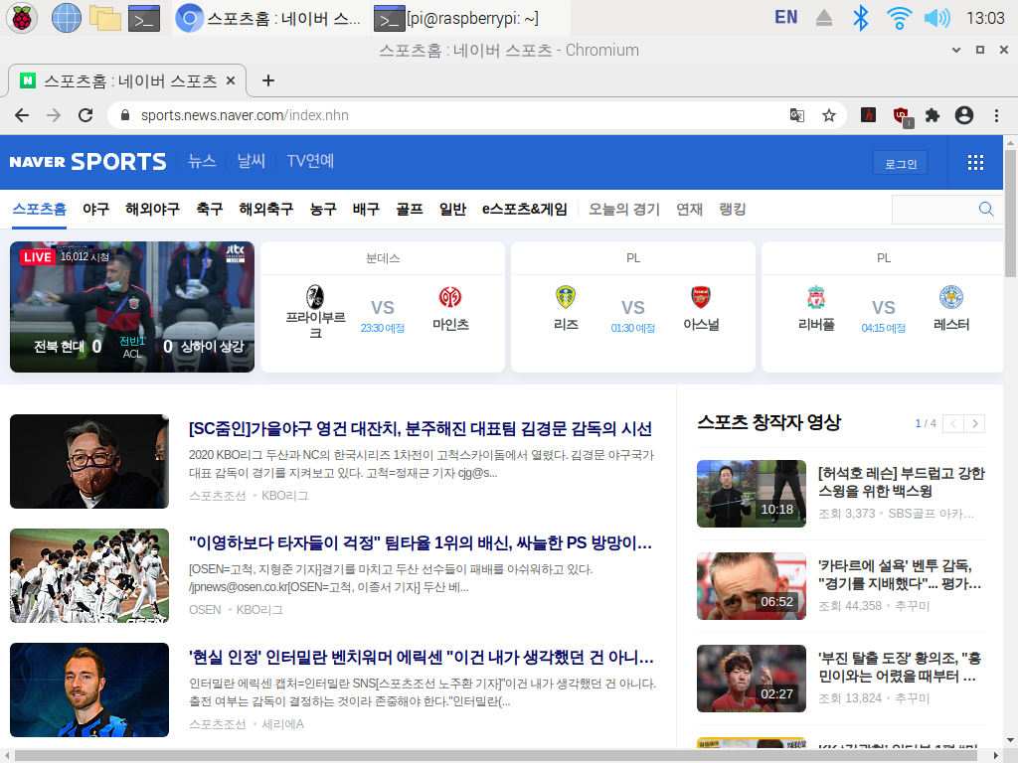Click the search magnifier icon

click(985, 209)
